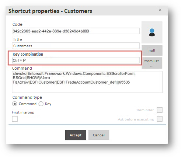Click the Shortcut properties - Customers title bar
This screenshot has height=157, width=181.
pos(87,11)
